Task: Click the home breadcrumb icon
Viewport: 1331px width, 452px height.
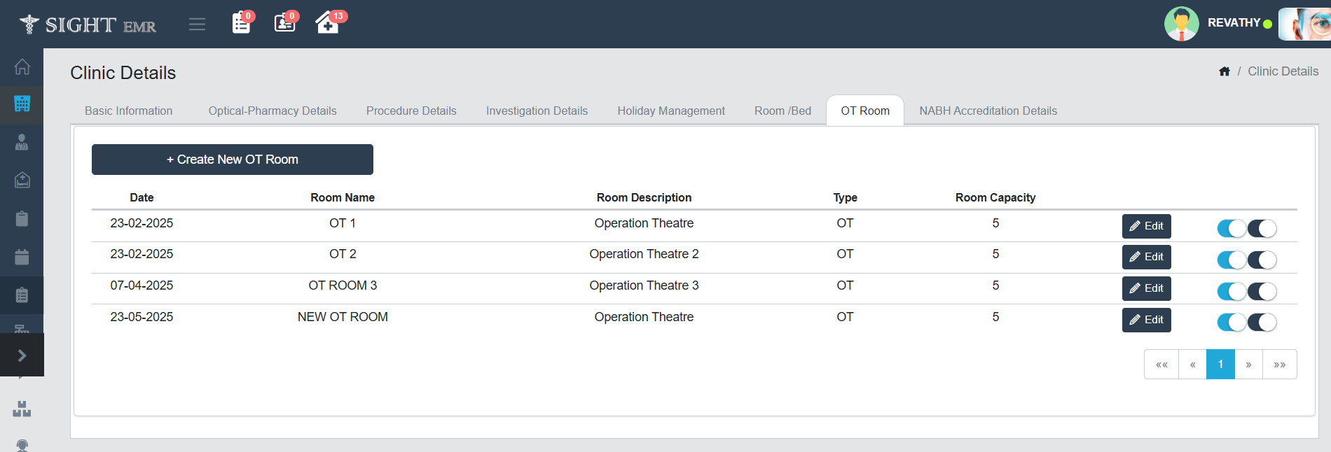Action: 1225,71
